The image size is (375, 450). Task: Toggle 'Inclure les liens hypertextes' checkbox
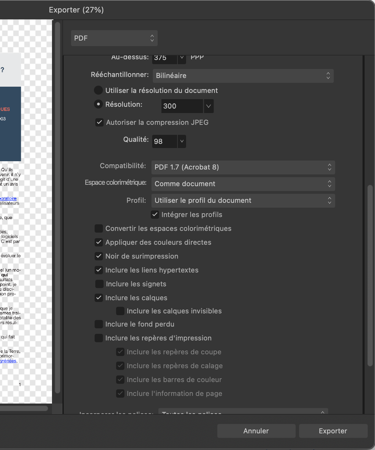point(99,270)
